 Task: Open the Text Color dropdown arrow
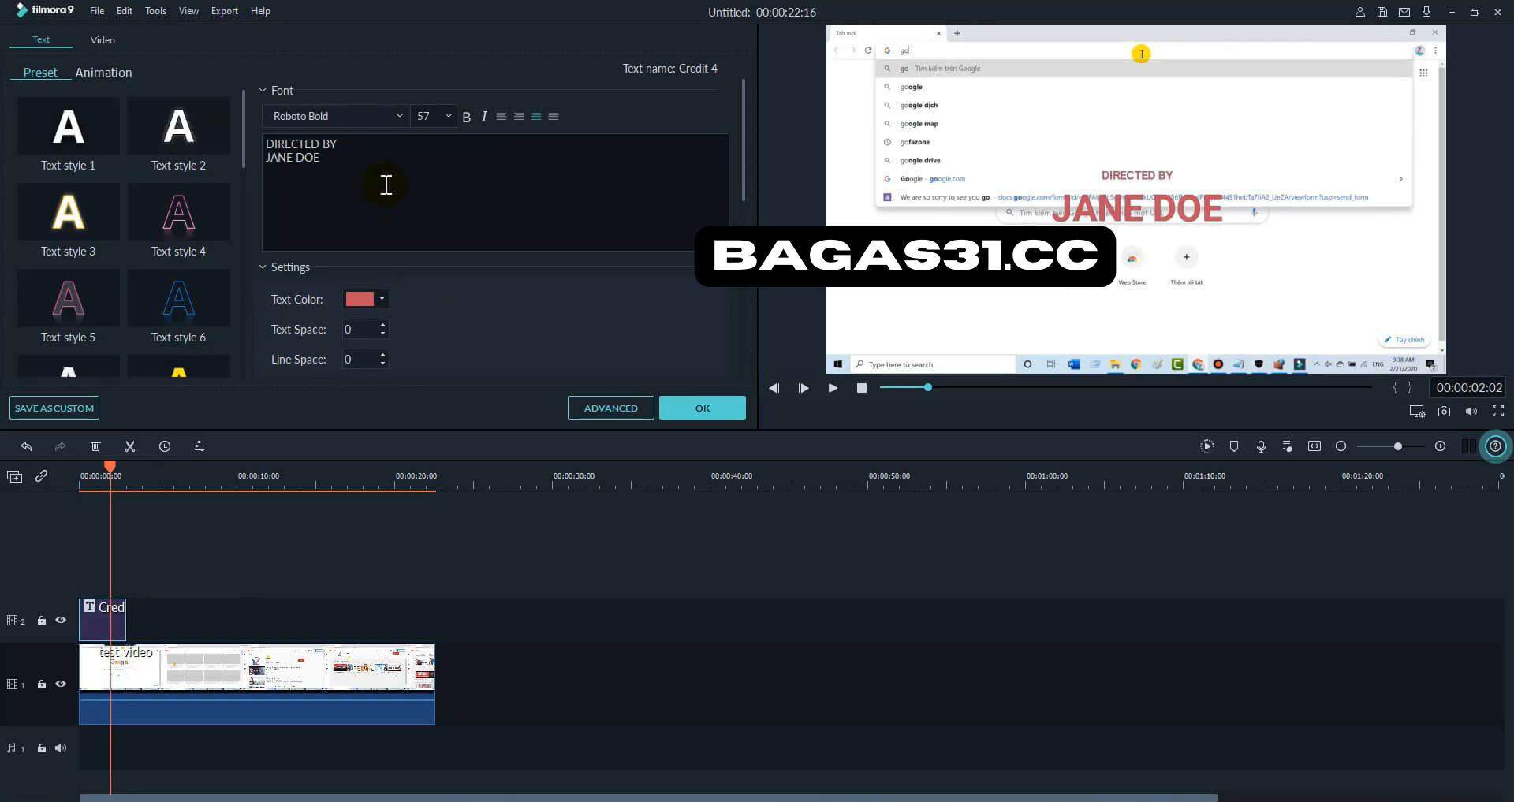point(382,299)
